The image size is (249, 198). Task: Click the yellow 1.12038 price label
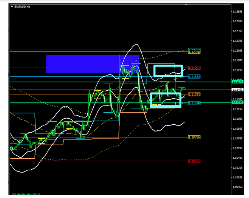[x=194, y=52]
